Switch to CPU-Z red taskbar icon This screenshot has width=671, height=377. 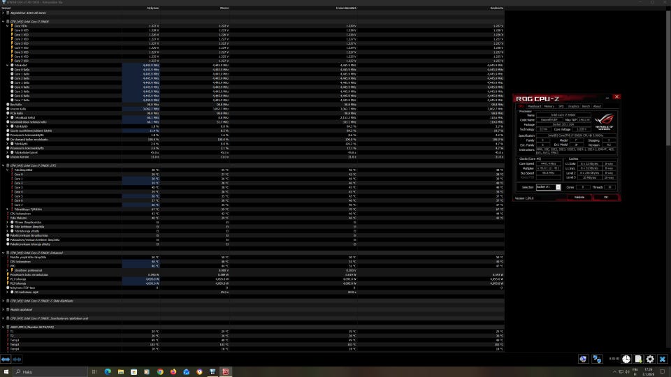pyautogui.click(x=226, y=372)
